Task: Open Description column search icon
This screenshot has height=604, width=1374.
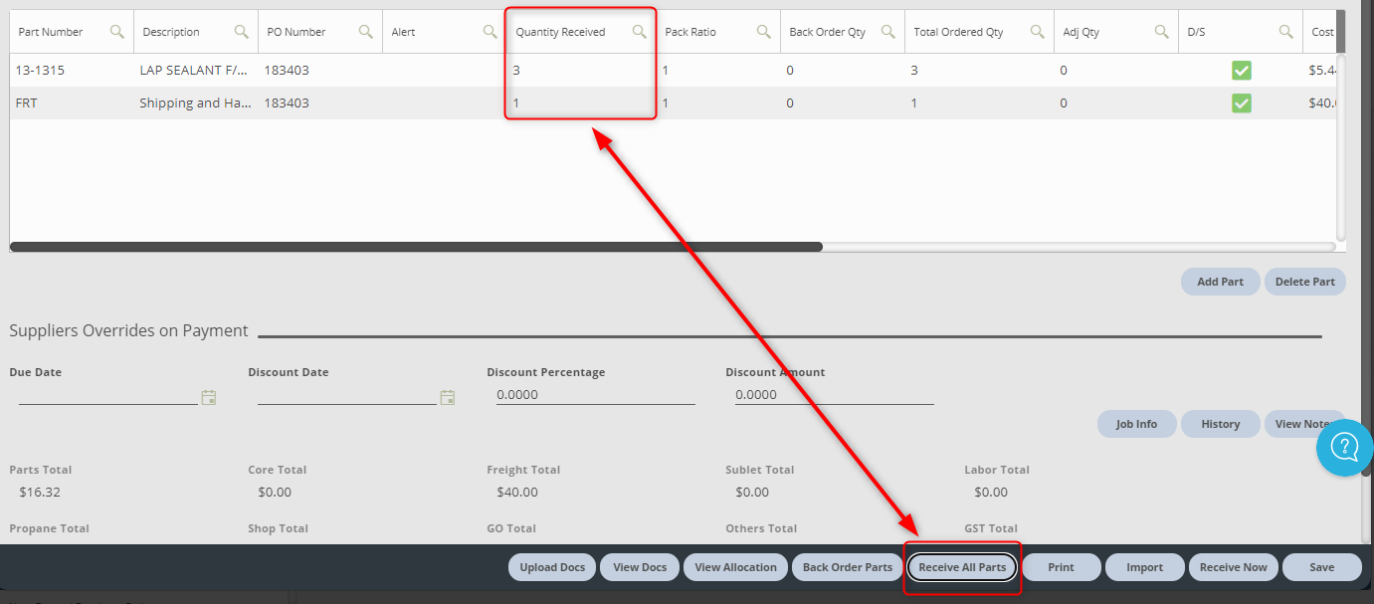Action: point(242,32)
